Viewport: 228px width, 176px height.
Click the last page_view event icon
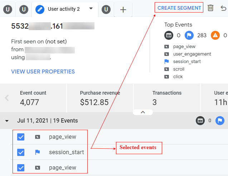[38, 168]
